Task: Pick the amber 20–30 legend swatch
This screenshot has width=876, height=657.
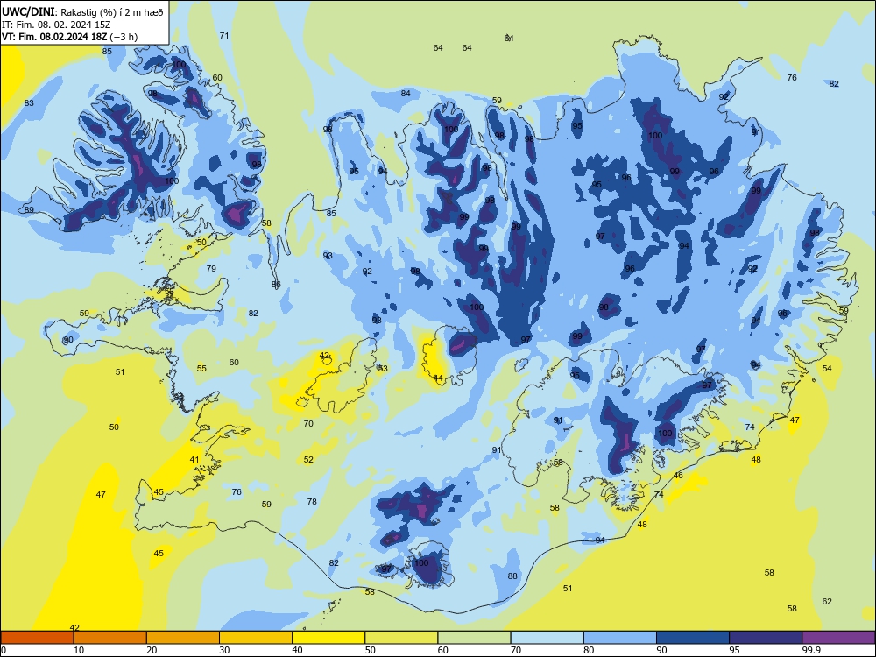Action: (x=183, y=638)
